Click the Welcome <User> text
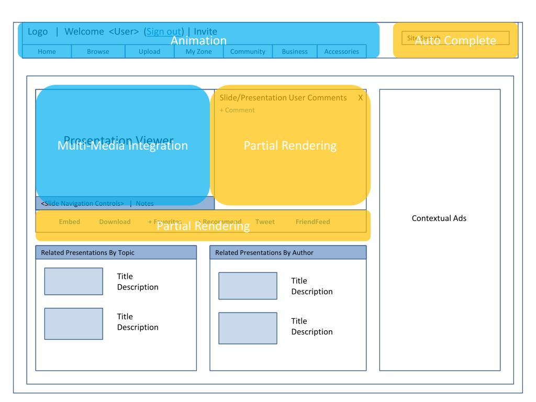The height and width of the screenshot is (402, 536). click(102, 31)
